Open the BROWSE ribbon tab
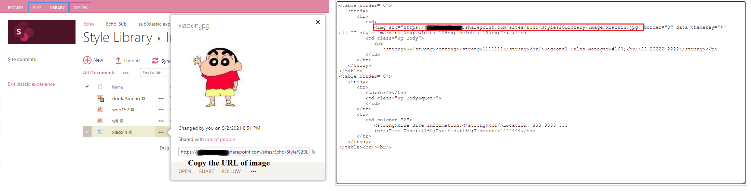751x191 pixels. (16, 7)
